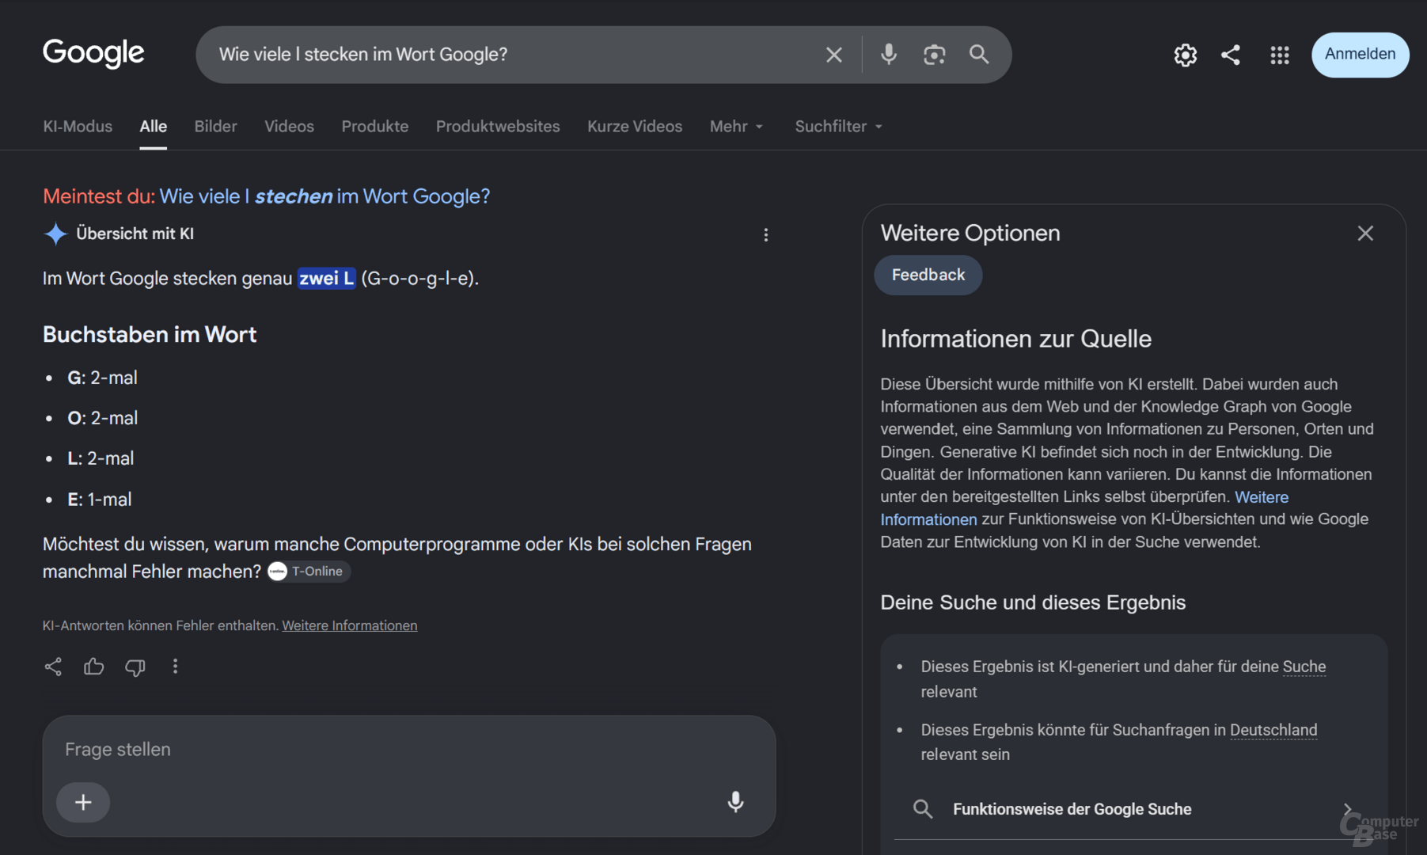Open 'Weitere Informationen' link under KI-Antworten notice
The width and height of the screenshot is (1427, 855).
(x=350, y=625)
